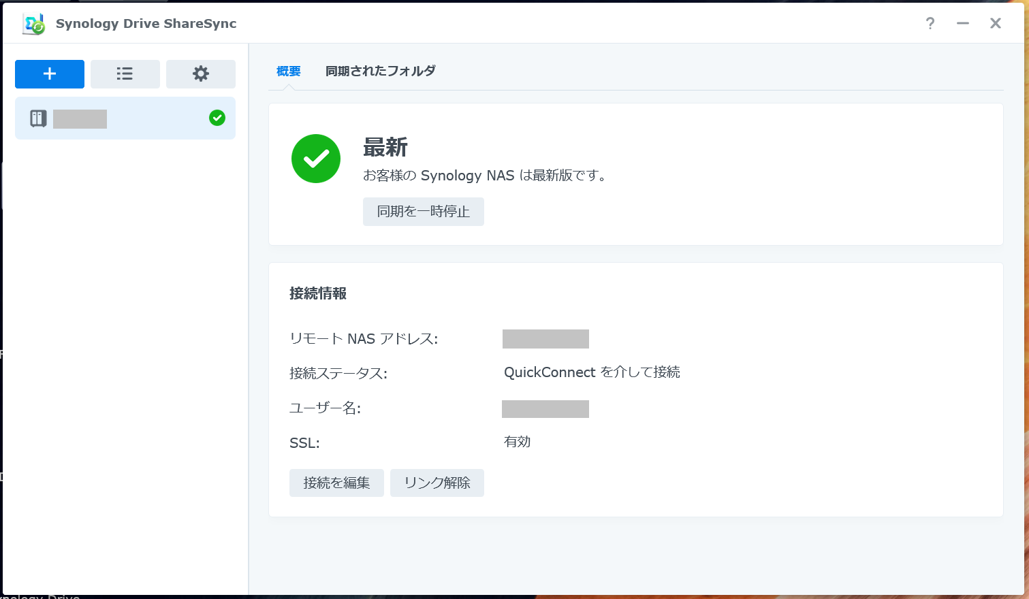Select the 概要 tab

(x=288, y=70)
